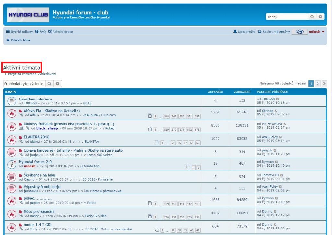332x235 pixels.
Task: Go to Obsah fóra home
Action: pyautogui.click(x=18, y=40)
